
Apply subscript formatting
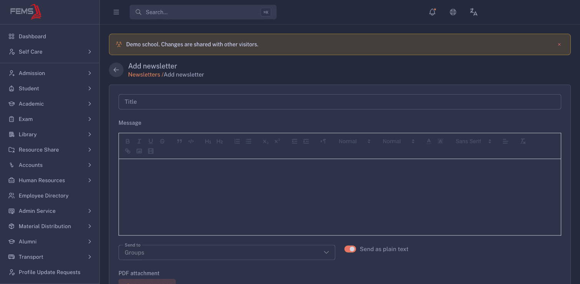coord(265,141)
